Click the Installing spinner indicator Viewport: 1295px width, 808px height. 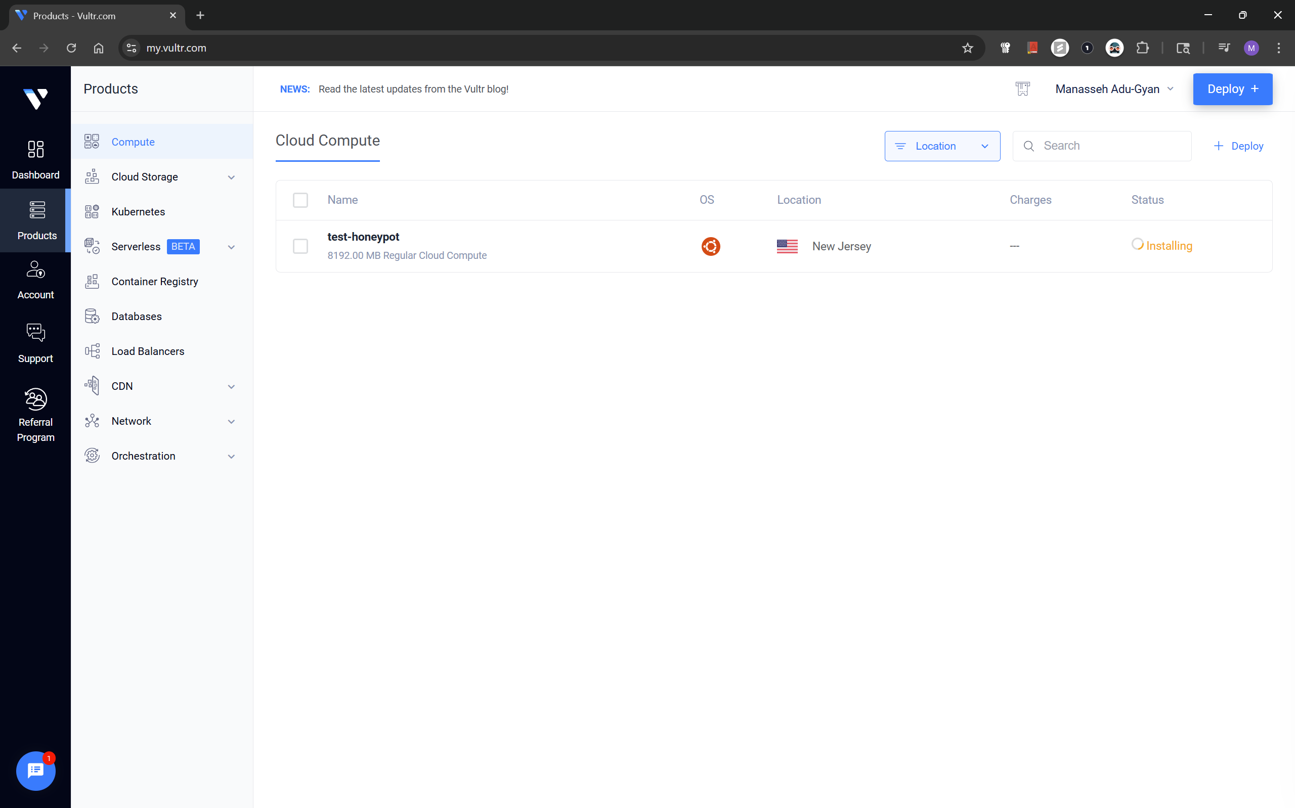(1137, 244)
